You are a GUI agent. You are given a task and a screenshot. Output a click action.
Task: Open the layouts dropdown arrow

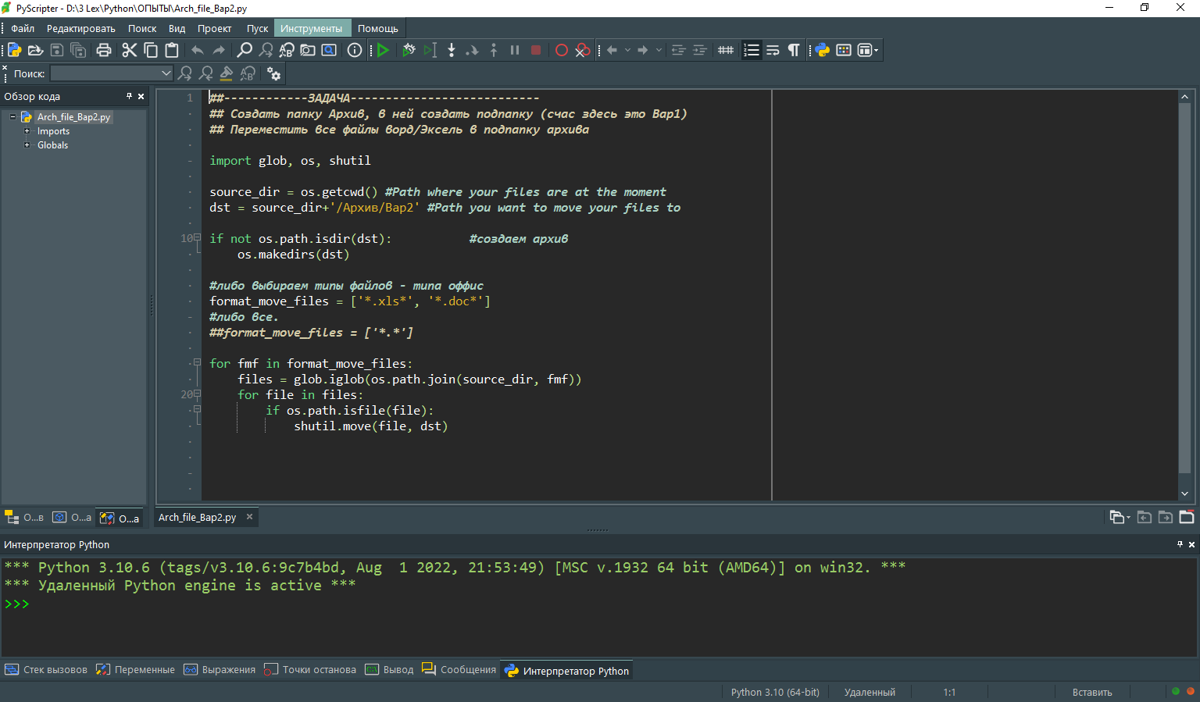(x=877, y=50)
